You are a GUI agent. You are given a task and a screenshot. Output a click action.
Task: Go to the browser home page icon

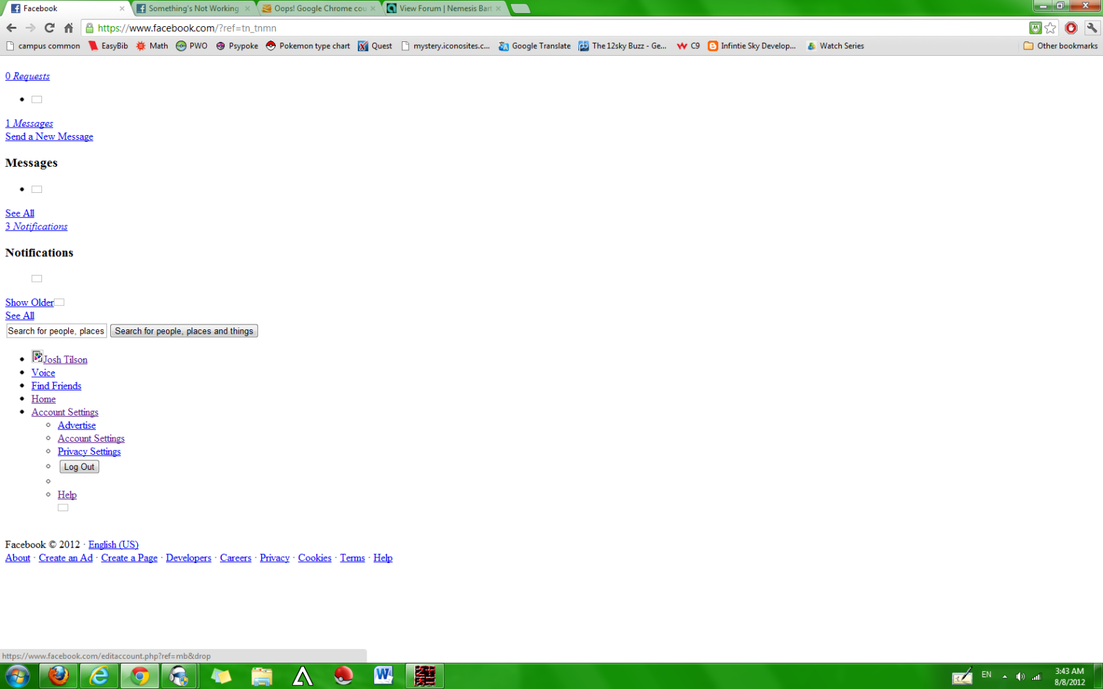click(68, 28)
